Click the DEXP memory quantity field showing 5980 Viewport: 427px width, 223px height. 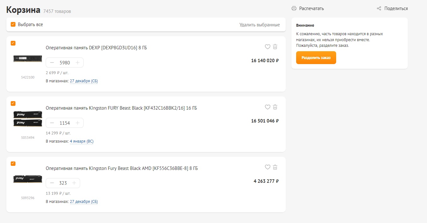pos(65,63)
